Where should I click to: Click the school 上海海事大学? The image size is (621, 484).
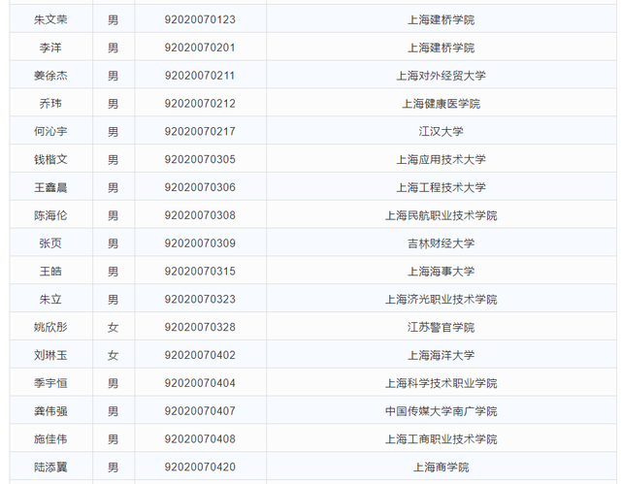click(441, 271)
